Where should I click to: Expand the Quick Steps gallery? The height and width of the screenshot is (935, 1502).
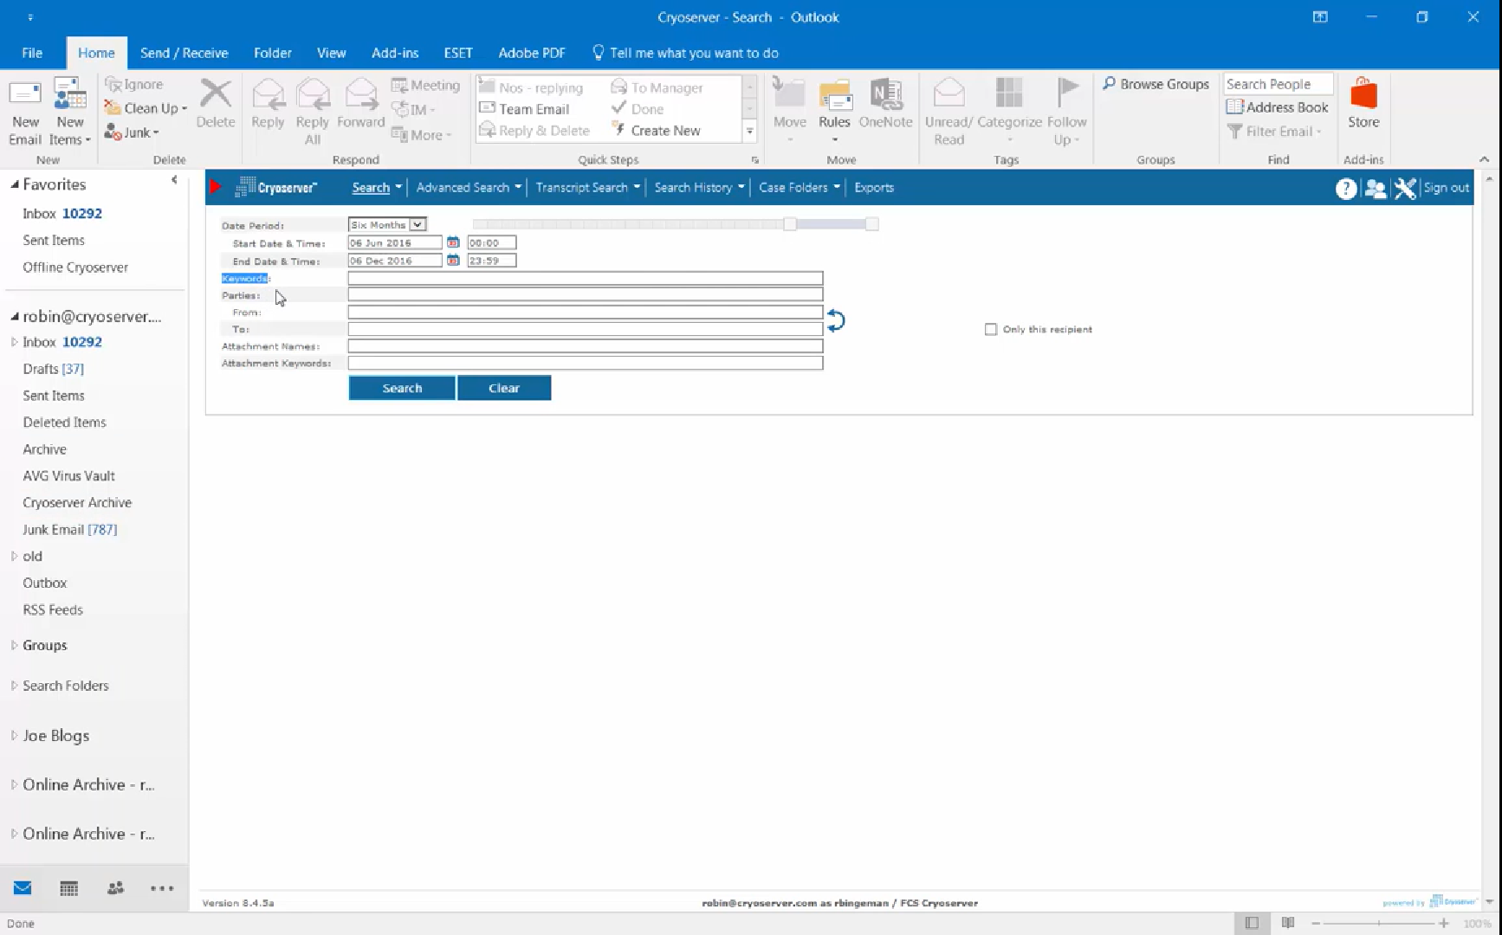coord(750,132)
